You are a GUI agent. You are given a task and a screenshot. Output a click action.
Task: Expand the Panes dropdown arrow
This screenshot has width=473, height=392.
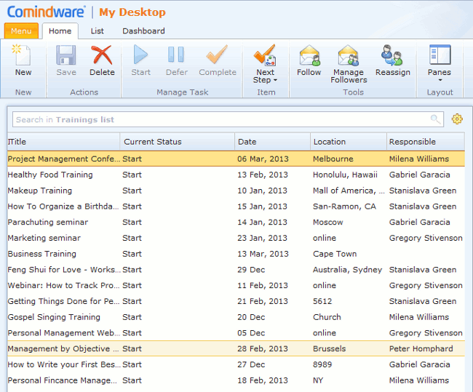click(440, 80)
